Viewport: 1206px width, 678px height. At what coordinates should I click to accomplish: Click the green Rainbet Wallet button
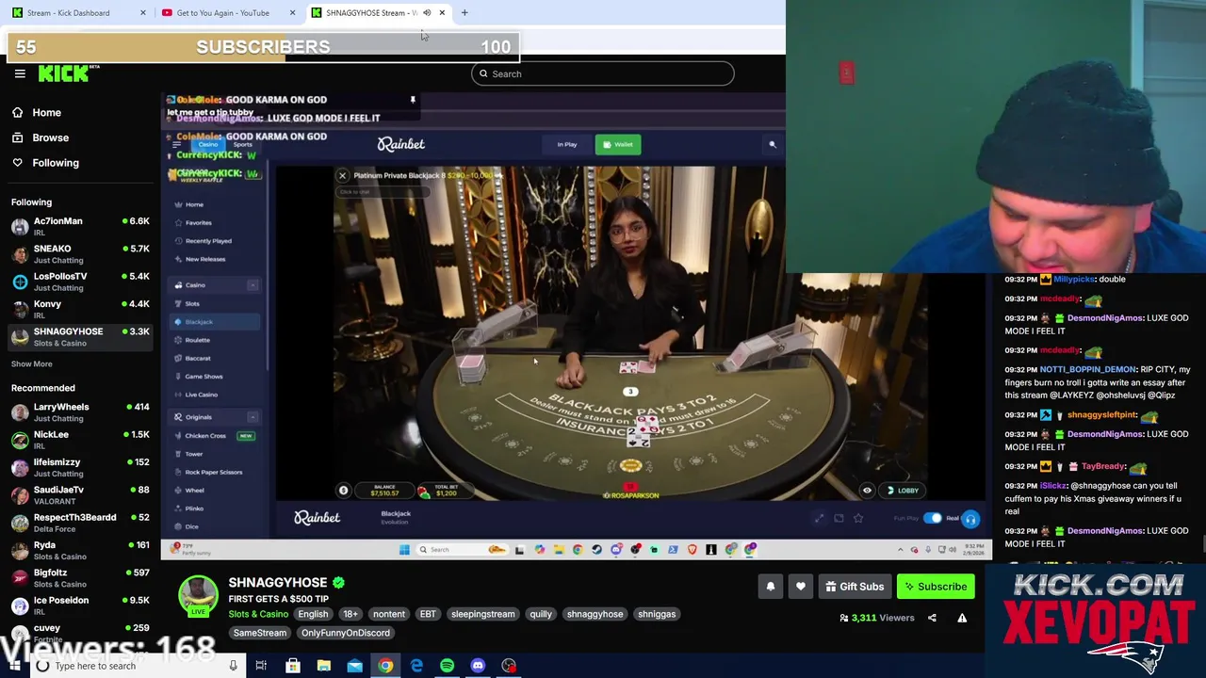coord(618,144)
